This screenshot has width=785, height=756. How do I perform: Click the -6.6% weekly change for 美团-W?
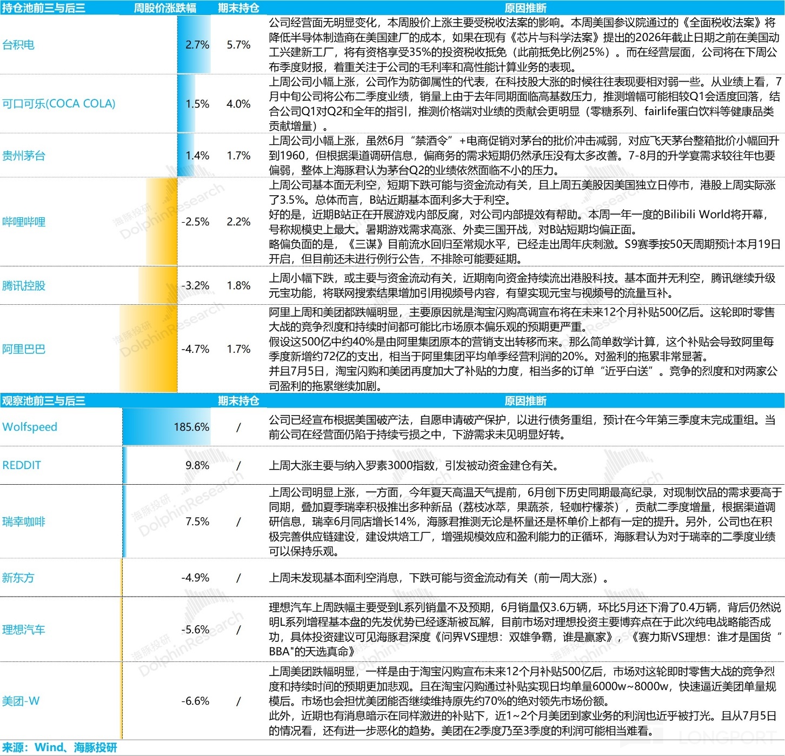click(195, 701)
